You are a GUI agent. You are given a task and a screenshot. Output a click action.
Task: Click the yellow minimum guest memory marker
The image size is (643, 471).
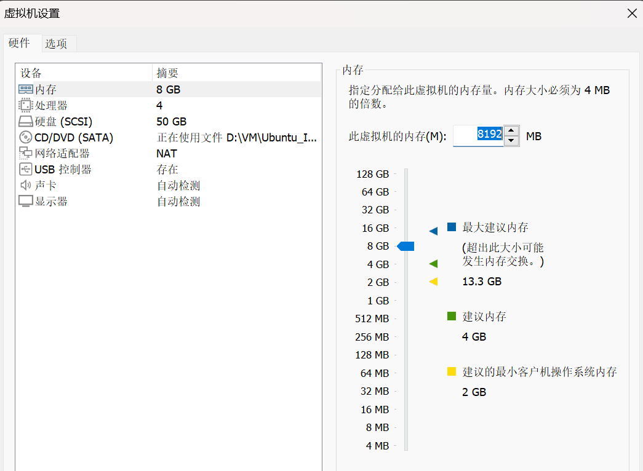coord(434,282)
